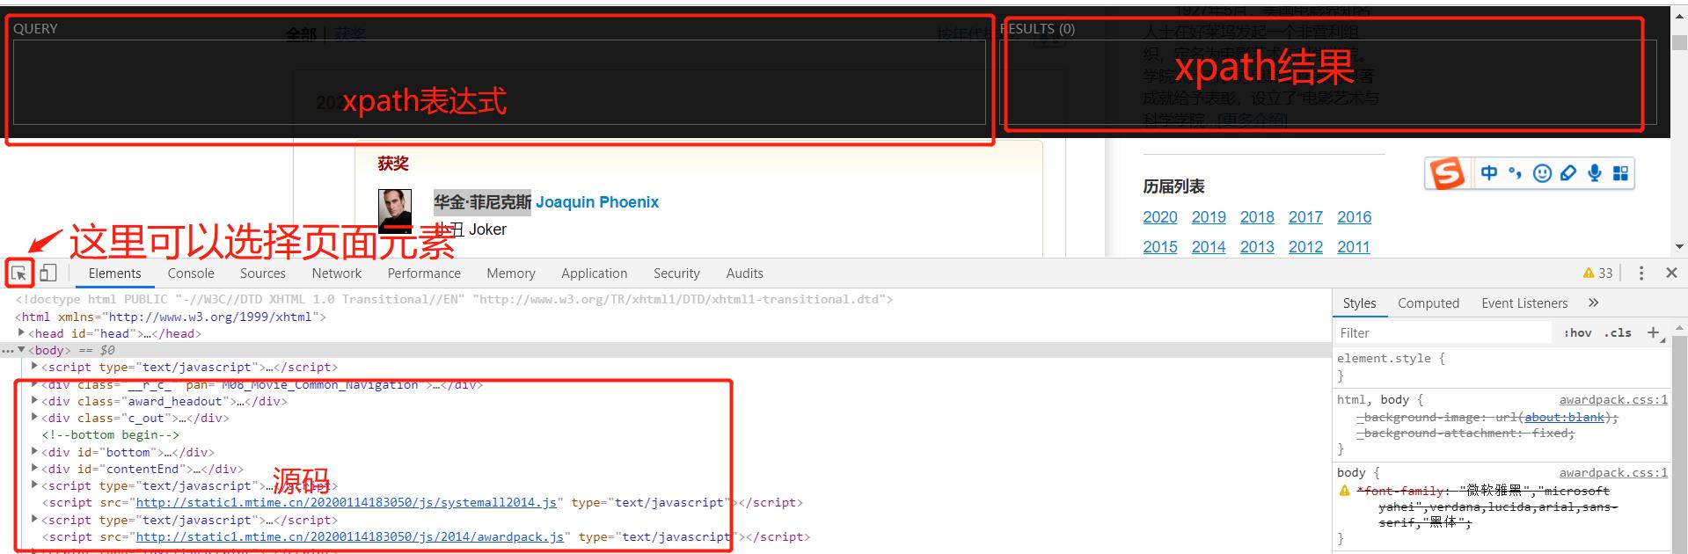The height and width of the screenshot is (554, 1688).
Task: Open the Event Listeners sub-tab
Action: 1524,303
